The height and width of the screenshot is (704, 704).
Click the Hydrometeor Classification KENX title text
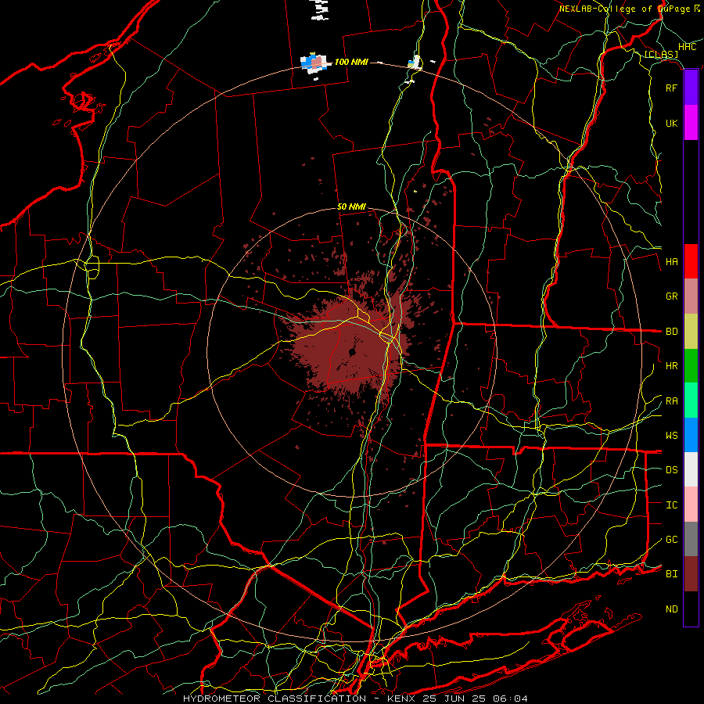point(355,699)
